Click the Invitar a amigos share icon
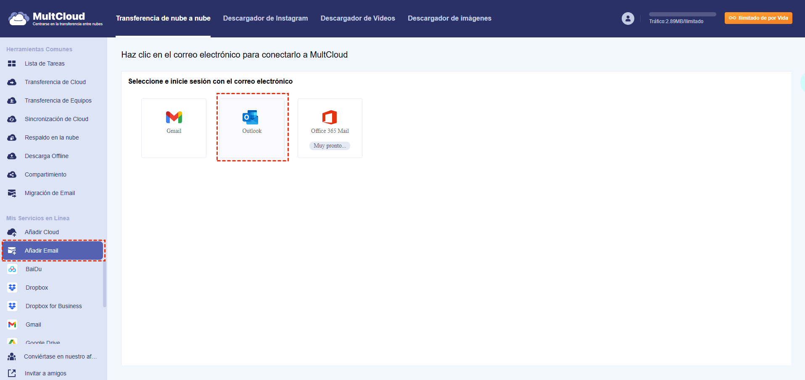The image size is (805, 380). (x=12, y=373)
